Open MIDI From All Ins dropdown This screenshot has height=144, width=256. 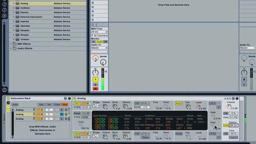pos(99,32)
